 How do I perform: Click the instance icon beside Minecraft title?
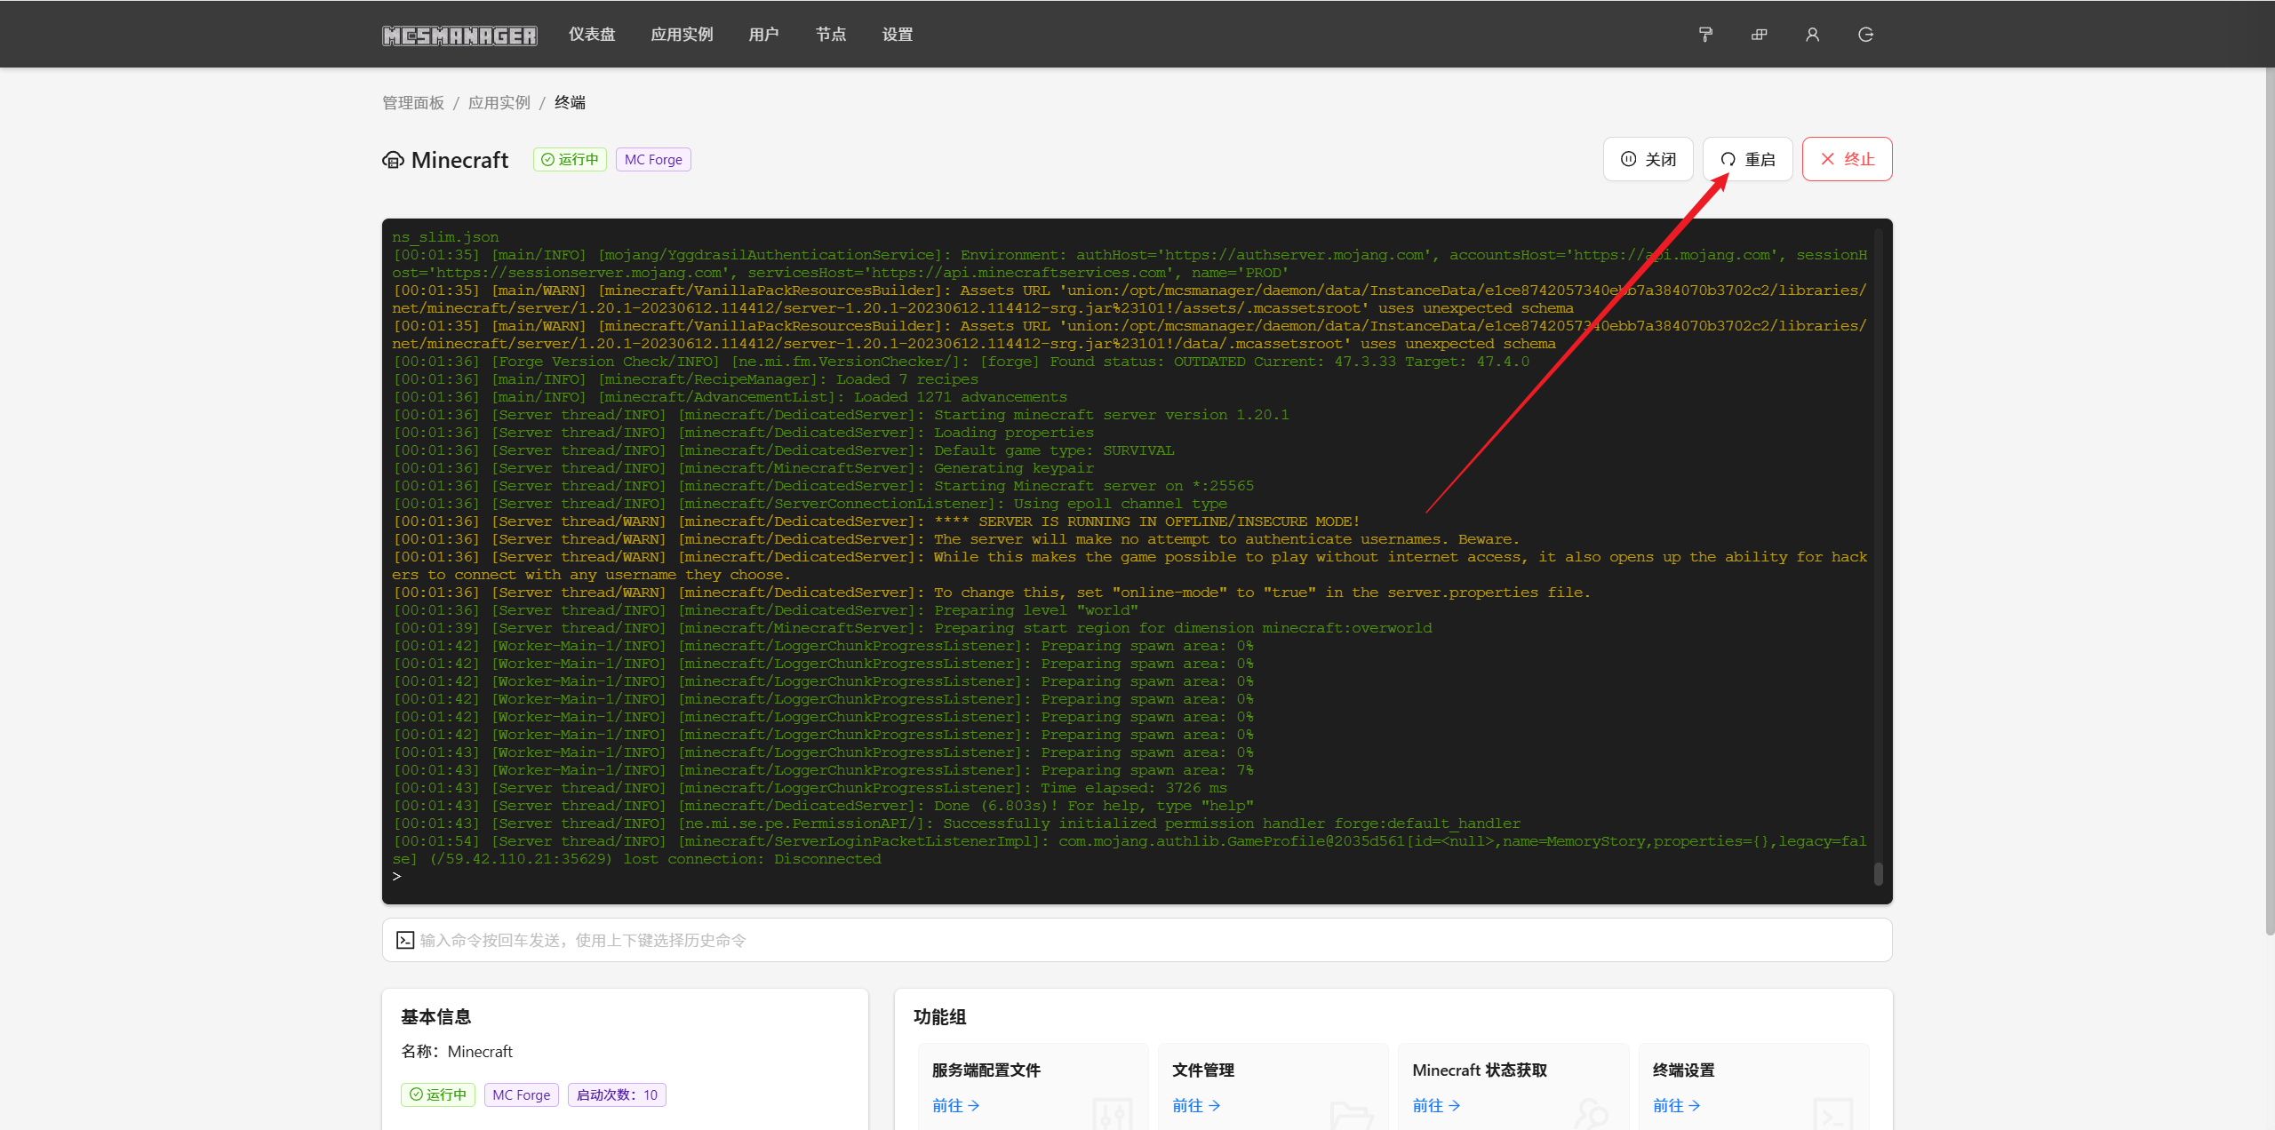[x=393, y=160]
